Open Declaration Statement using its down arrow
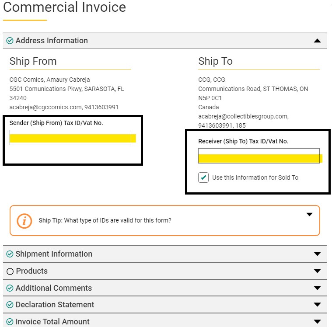 (317, 305)
